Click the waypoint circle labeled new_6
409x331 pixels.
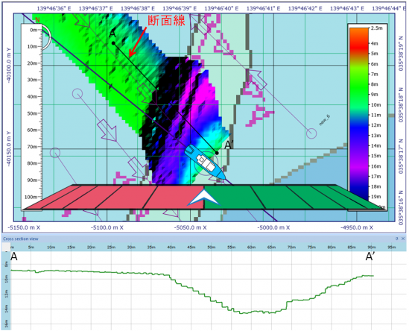pos(311,133)
